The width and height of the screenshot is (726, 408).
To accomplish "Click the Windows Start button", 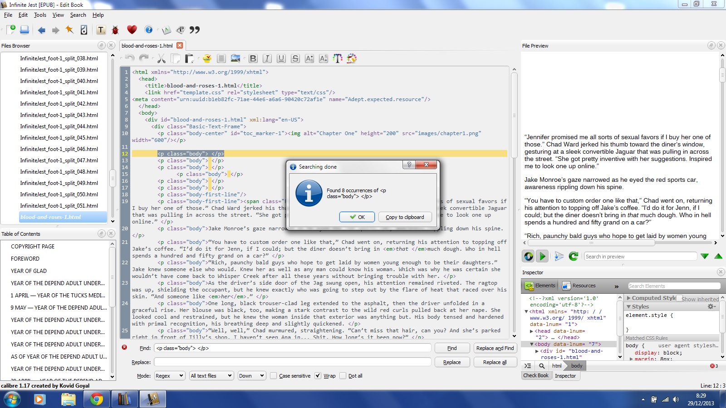I will [x=12, y=399].
